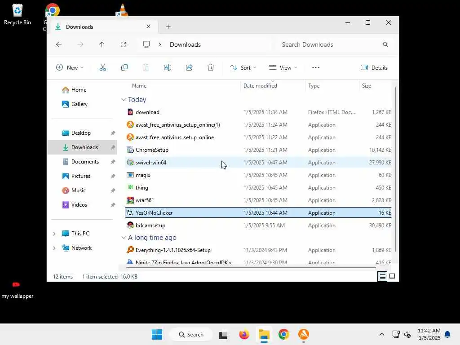Sort by the Size column header
Screen dimensions: 460x345
point(367,86)
